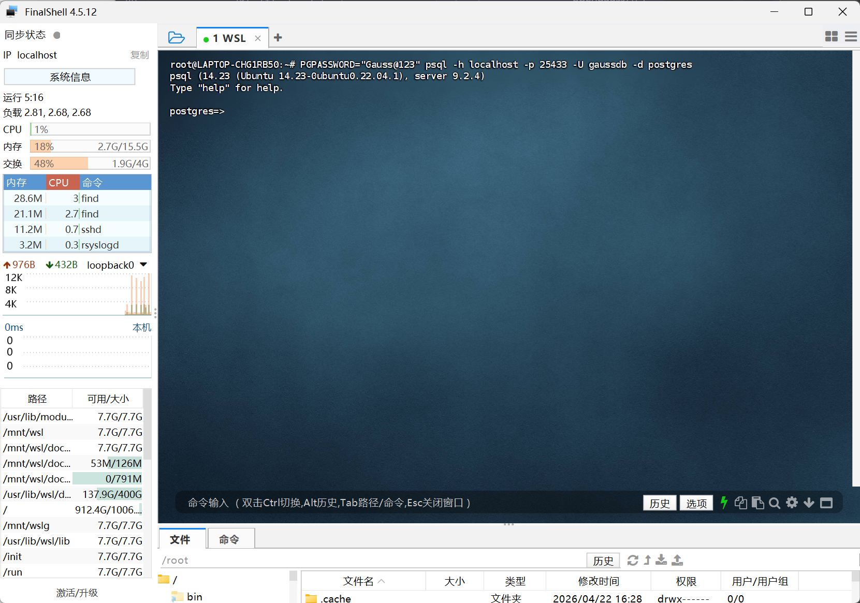Select the /init disk row

pos(72,556)
